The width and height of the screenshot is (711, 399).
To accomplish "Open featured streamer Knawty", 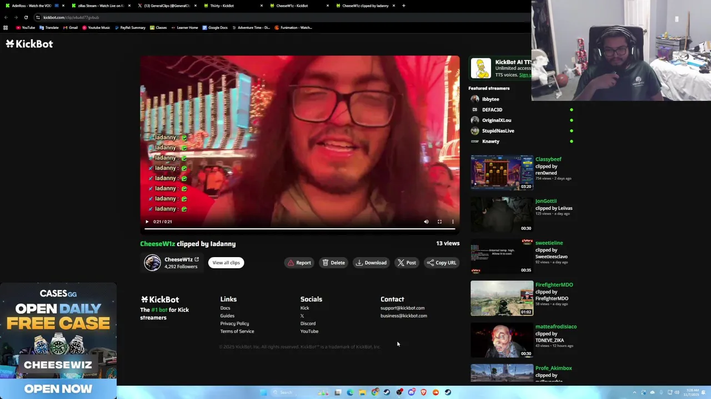I will 490,141.
